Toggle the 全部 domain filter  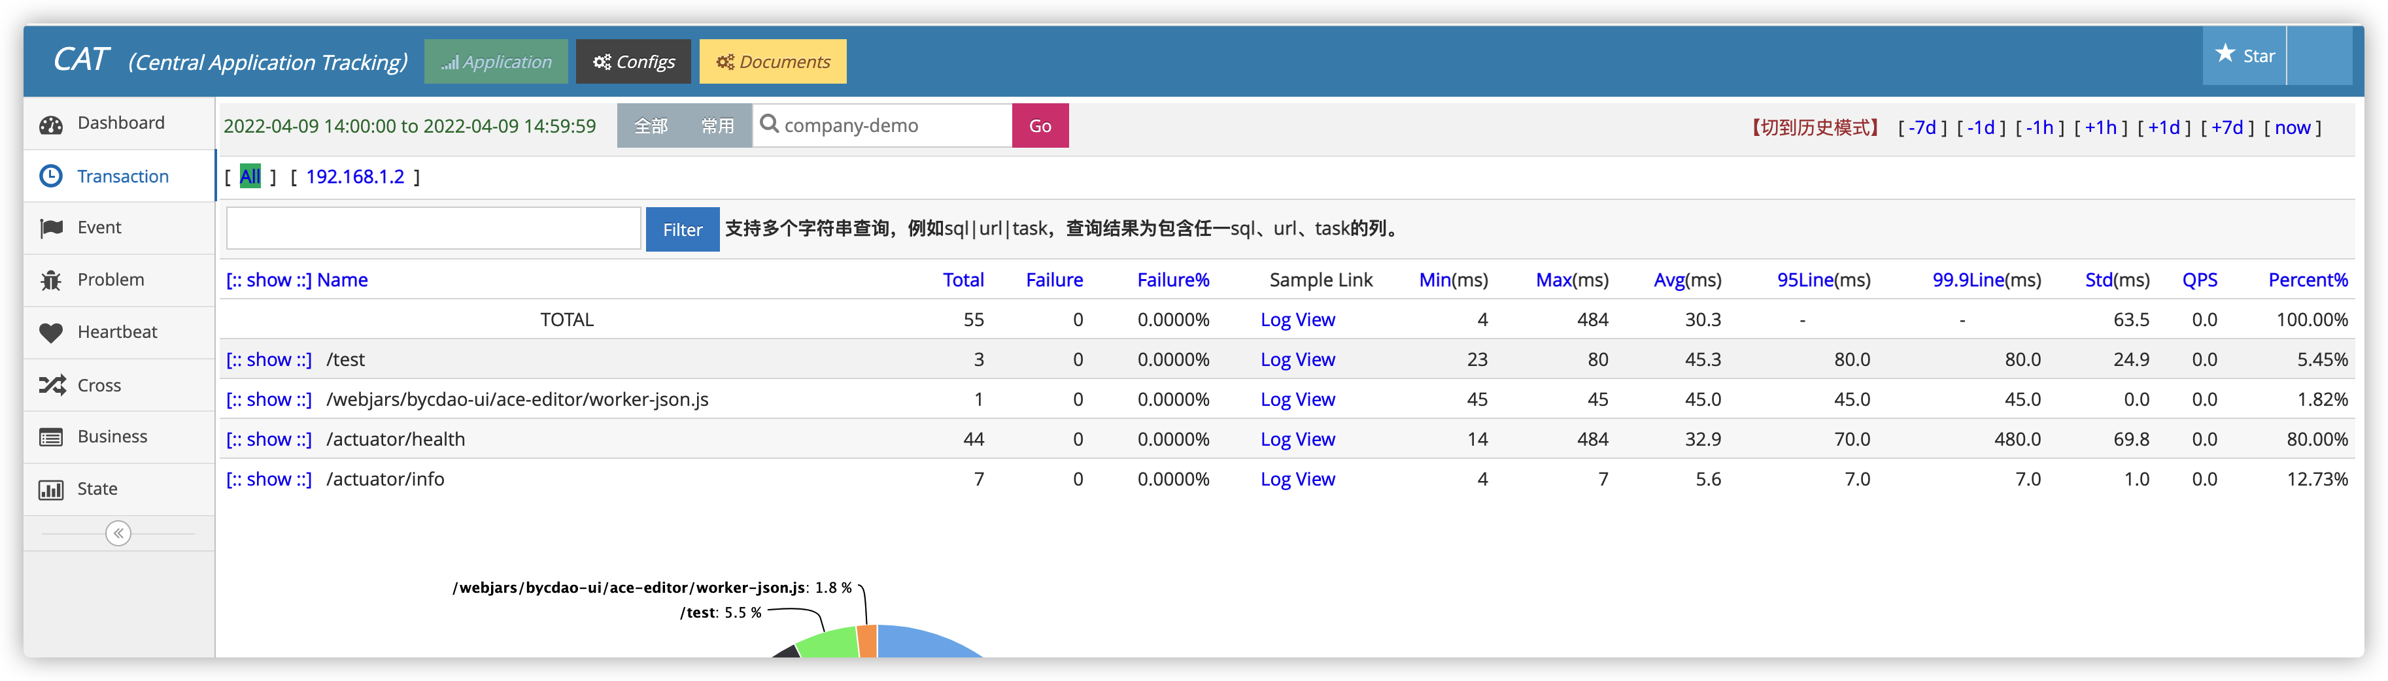pyautogui.click(x=651, y=126)
